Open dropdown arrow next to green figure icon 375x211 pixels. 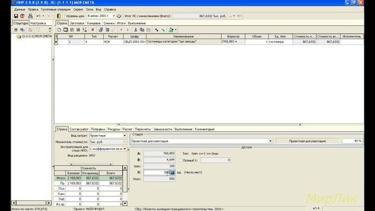point(176,30)
